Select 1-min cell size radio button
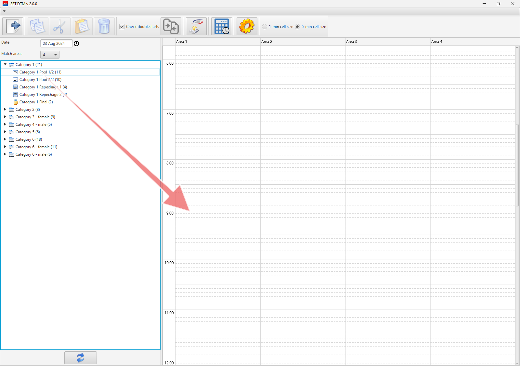 [265, 27]
